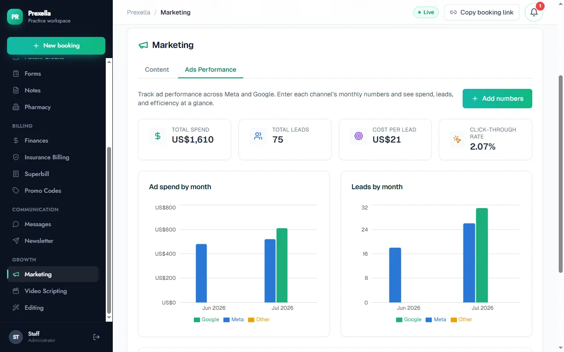This screenshot has height=352, width=564.
Task: Click the Total Spend dollar sign icon
Action: point(158,136)
